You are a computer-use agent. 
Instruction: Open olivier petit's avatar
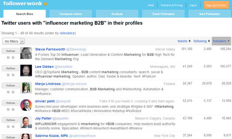pos(26,105)
